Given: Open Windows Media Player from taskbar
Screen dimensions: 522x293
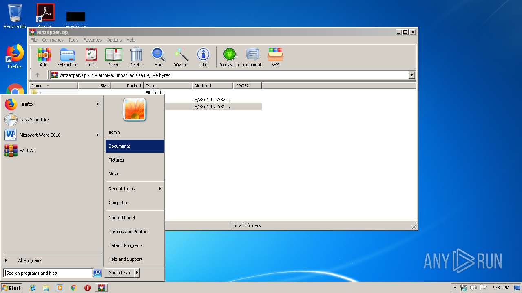Looking at the screenshot, I should click(60, 288).
